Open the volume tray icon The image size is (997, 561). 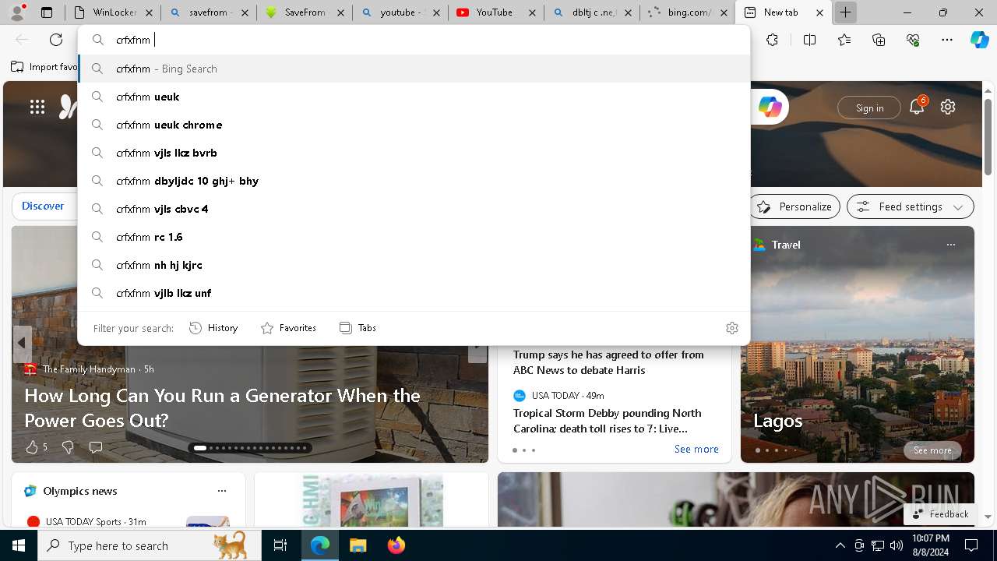(x=897, y=545)
